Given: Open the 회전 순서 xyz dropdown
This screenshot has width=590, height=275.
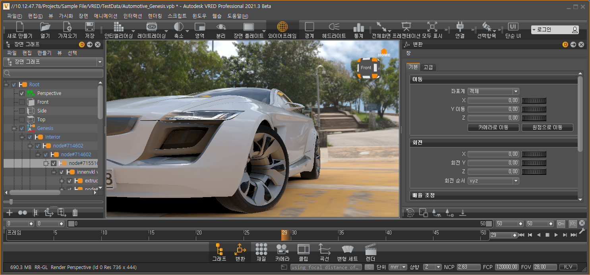Looking at the screenshot, I should point(493,181).
